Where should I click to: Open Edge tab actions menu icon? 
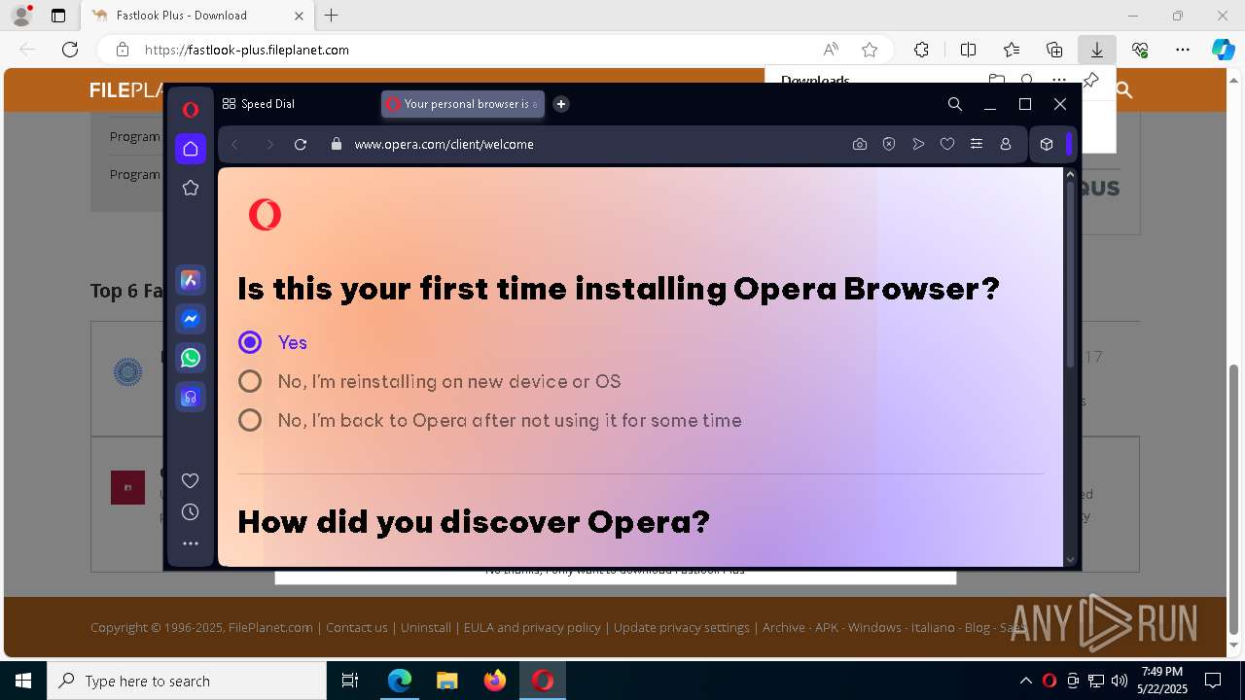pyautogui.click(x=58, y=16)
